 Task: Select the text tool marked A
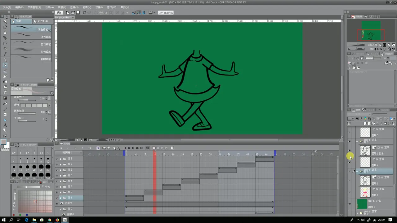[5, 125]
